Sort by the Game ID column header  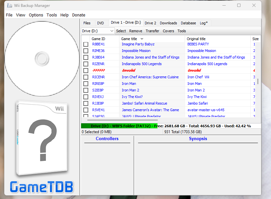[x=104, y=39]
